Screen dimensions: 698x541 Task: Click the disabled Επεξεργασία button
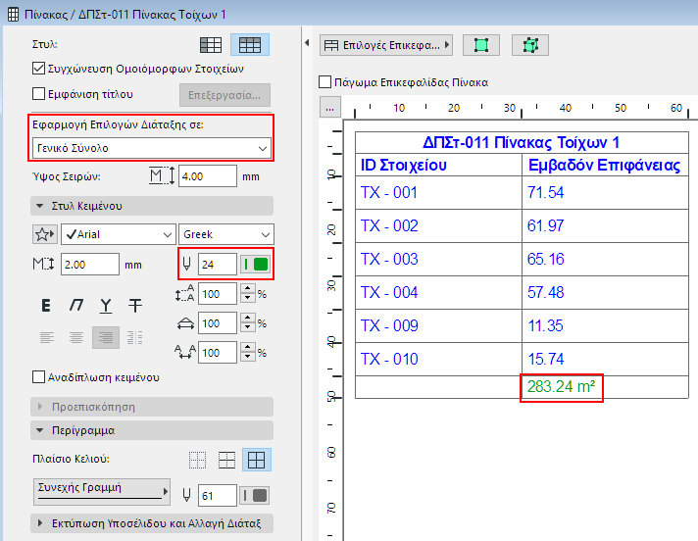tap(224, 95)
